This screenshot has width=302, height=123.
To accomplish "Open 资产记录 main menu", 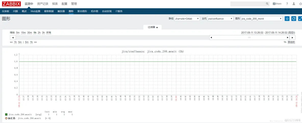I will pos(43,4).
